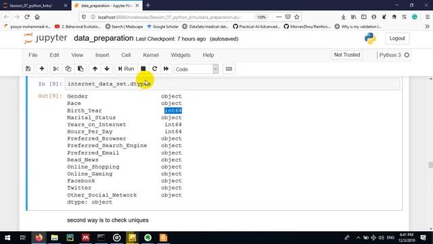
Task: Open Google Scholar bookmark
Action: point(162,26)
